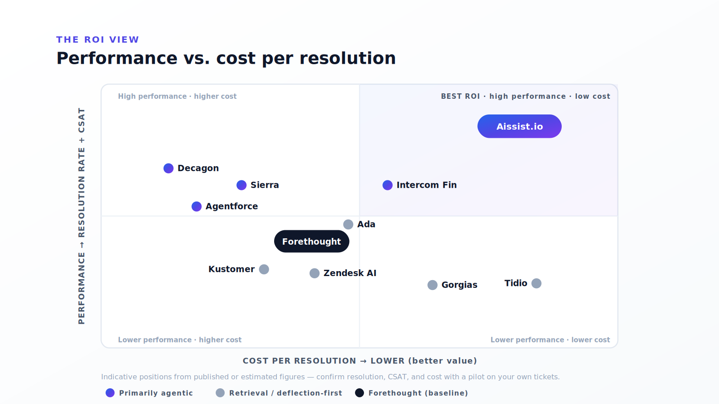Click the Retrieval / deflection-first legend swatch

click(x=220, y=393)
